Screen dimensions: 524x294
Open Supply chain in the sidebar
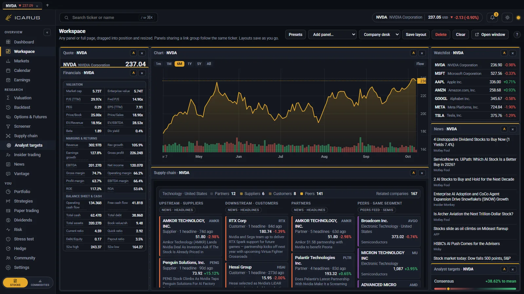(x=28, y=136)
